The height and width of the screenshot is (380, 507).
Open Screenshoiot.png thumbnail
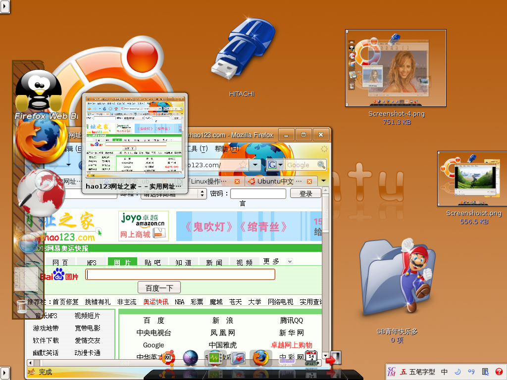[472, 179]
